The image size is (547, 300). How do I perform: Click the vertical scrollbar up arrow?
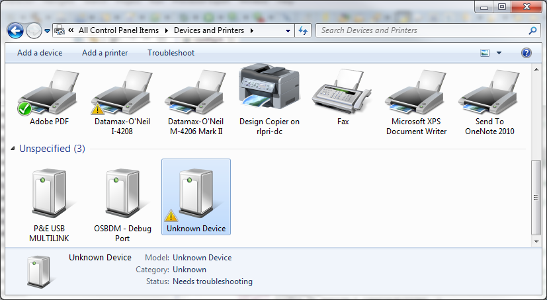pos(536,69)
